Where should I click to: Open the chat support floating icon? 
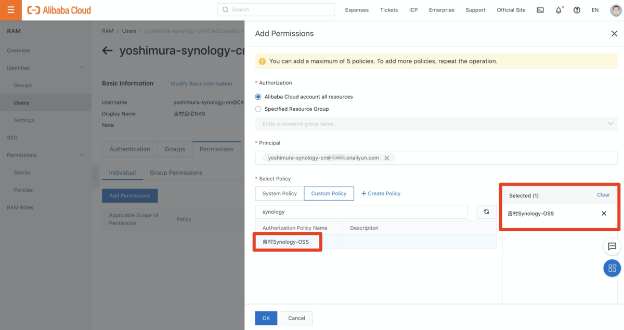tap(612, 246)
